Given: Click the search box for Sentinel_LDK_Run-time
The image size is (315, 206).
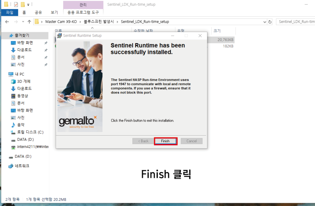Looking at the screenshot, I should (296, 22).
